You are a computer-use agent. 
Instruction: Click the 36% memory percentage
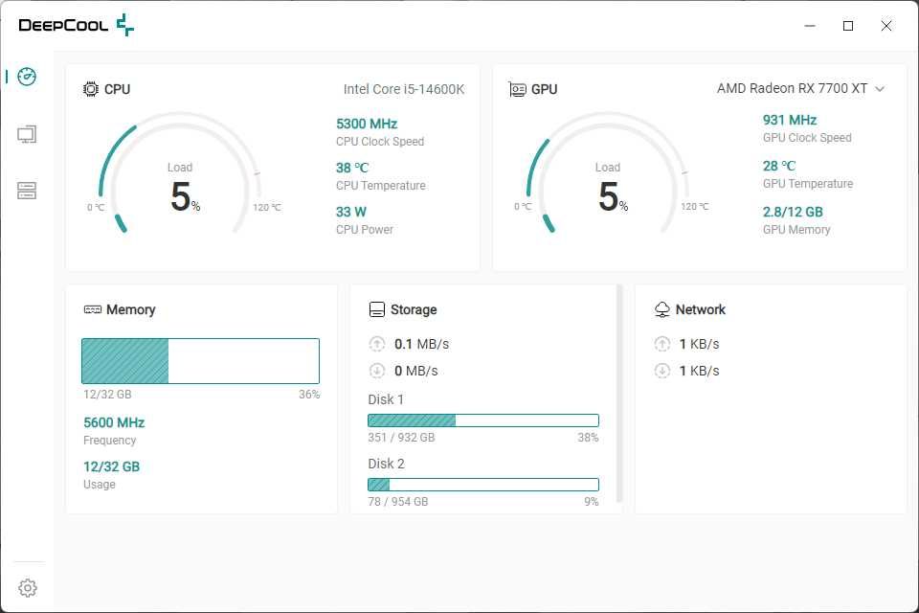click(x=309, y=395)
